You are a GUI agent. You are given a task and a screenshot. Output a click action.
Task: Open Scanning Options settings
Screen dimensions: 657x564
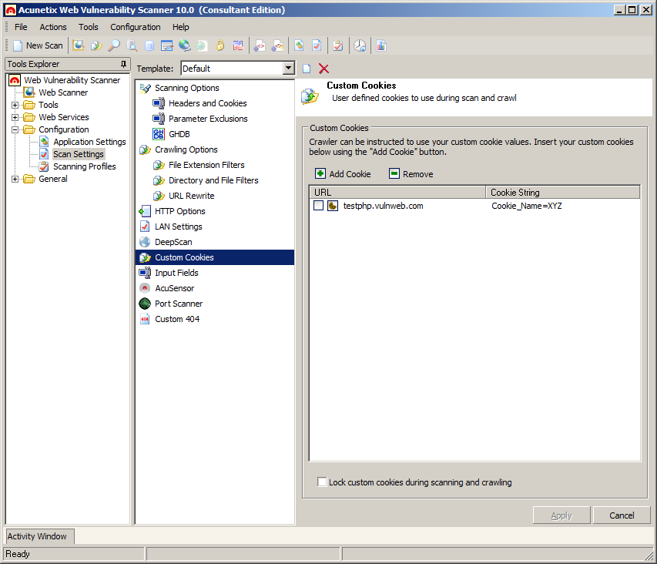click(187, 88)
